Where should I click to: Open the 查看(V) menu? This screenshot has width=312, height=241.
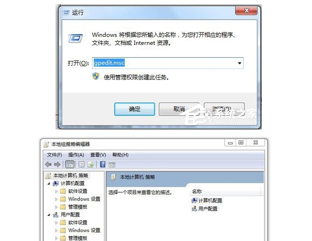click(98, 155)
